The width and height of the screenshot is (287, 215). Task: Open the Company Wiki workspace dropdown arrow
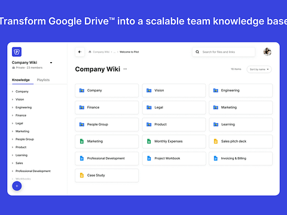[51, 63]
